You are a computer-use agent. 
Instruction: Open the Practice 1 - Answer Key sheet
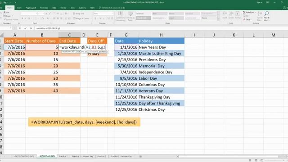[x=82, y=156]
